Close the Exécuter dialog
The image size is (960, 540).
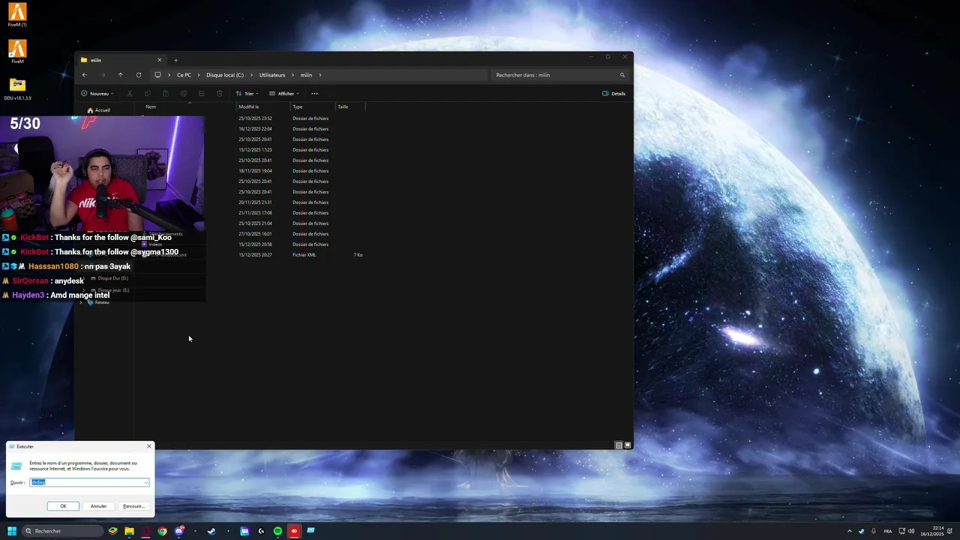[x=148, y=446]
